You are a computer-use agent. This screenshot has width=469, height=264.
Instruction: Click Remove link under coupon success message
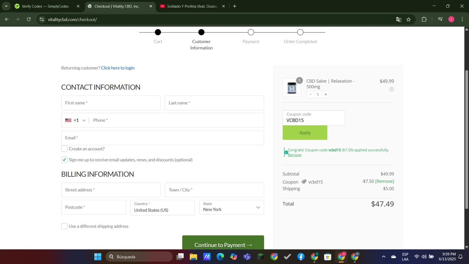(295, 155)
